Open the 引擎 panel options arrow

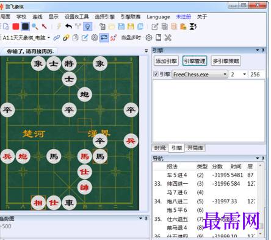[258, 50]
